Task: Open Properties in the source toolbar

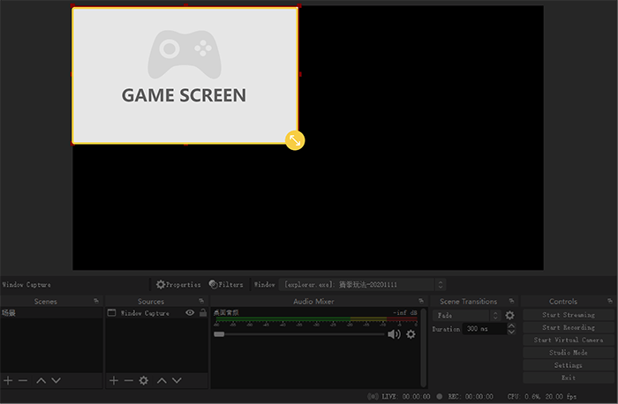Action: point(178,285)
